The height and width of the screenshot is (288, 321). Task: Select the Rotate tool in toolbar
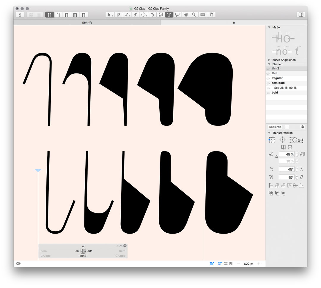click(x=152, y=15)
